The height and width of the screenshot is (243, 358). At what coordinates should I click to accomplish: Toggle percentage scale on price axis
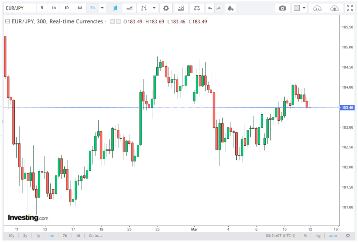pos(305,236)
